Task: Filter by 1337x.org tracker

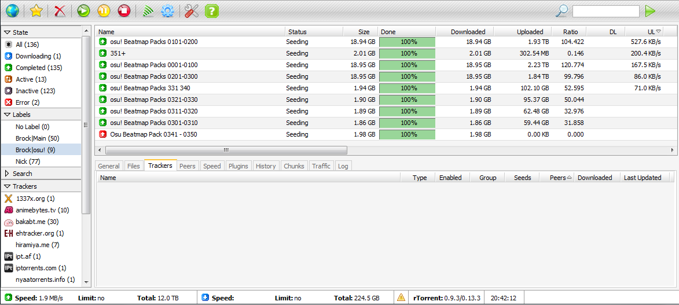Action: click(41, 199)
